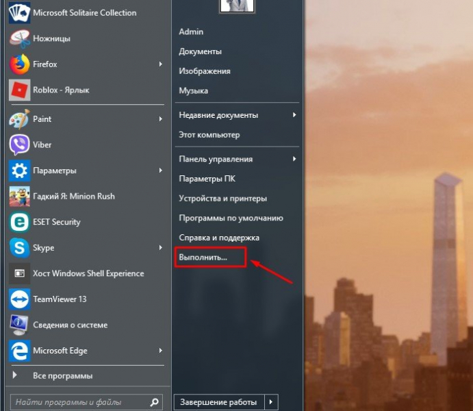Open shutdown options arrow next to Завершение работы
Screen dimensions: 473x411
point(271,402)
